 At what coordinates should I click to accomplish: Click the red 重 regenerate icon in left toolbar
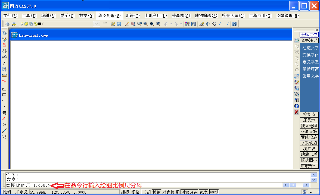4,45
